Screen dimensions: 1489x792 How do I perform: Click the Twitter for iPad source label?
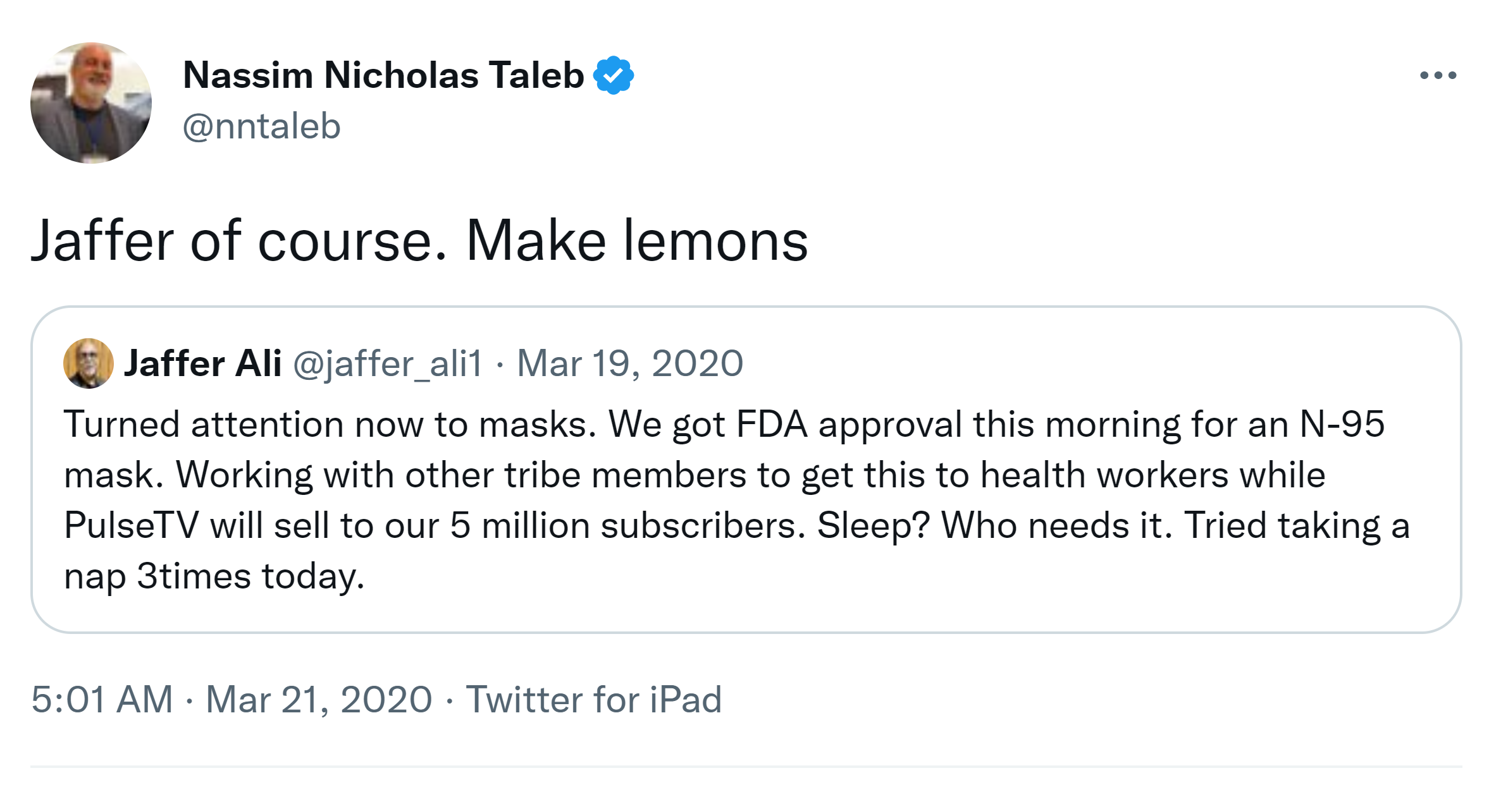point(593,700)
